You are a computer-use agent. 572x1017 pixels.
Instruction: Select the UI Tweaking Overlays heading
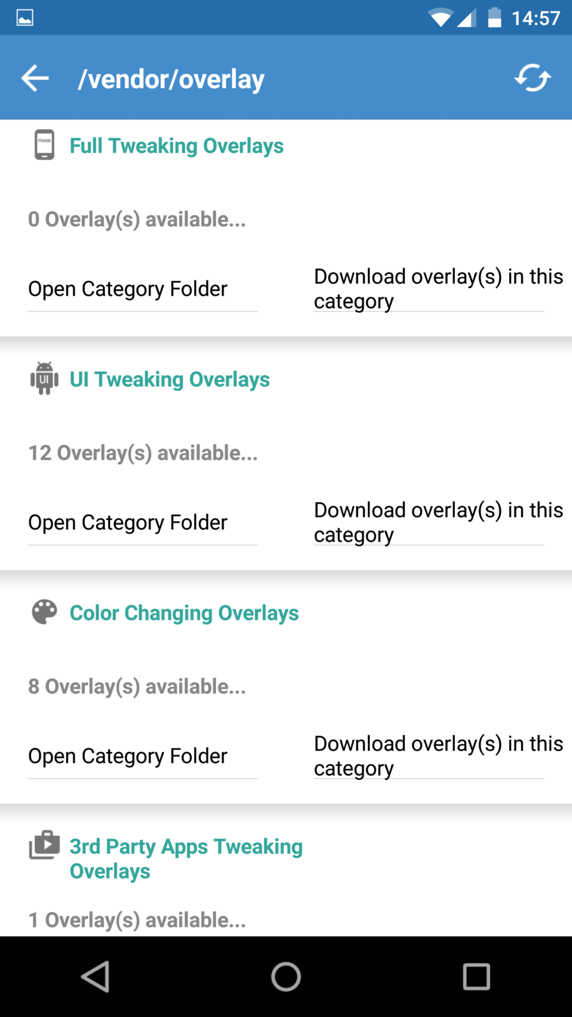[x=170, y=379]
